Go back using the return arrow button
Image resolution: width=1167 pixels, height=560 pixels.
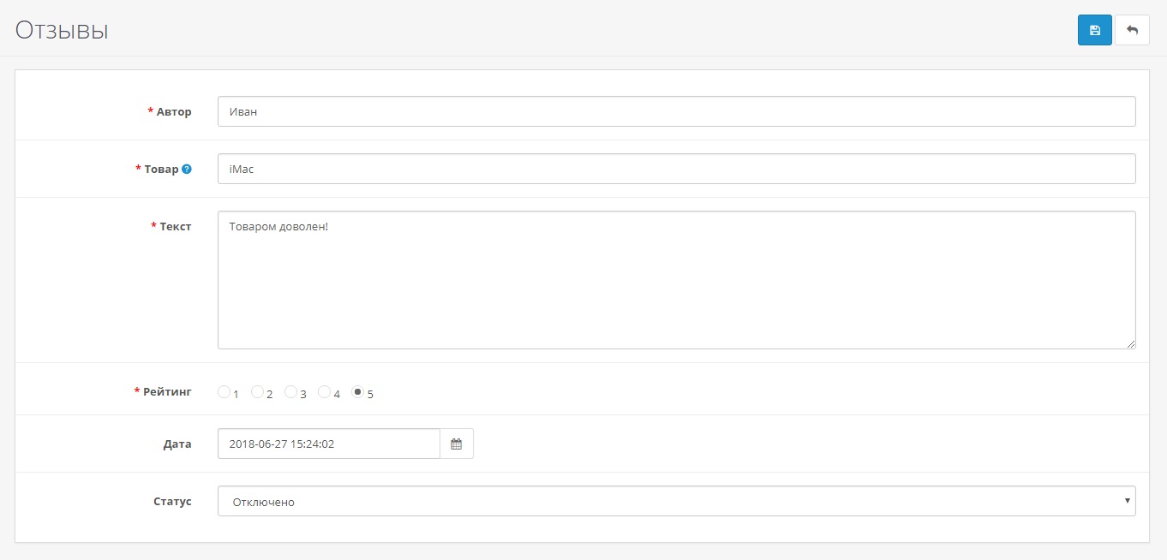(x=1132, y=30)
